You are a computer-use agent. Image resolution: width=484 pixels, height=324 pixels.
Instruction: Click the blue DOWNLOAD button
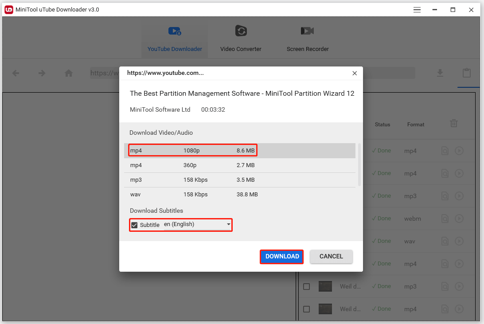[282, 257]
